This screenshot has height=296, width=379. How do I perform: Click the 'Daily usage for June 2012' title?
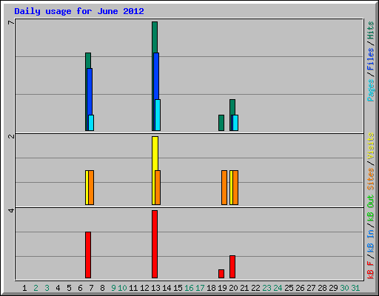tap(79, 11)
